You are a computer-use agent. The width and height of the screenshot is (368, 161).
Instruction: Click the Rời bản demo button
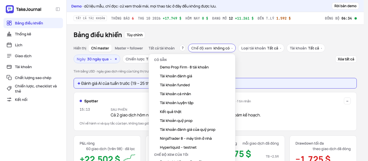click(345, 6)
